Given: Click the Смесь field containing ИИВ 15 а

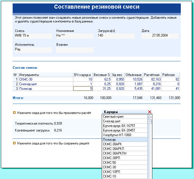Looking at the screenshot, I should pos(33,36).
